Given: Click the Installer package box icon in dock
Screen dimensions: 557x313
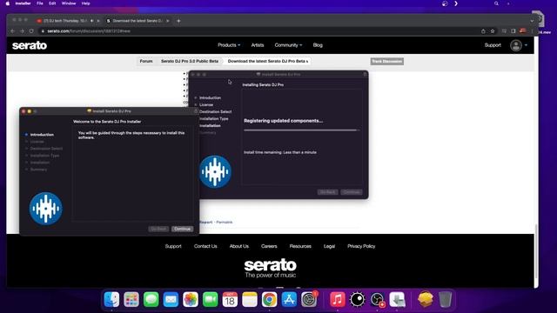Looking at the screenshot, I should pos(426,299).
